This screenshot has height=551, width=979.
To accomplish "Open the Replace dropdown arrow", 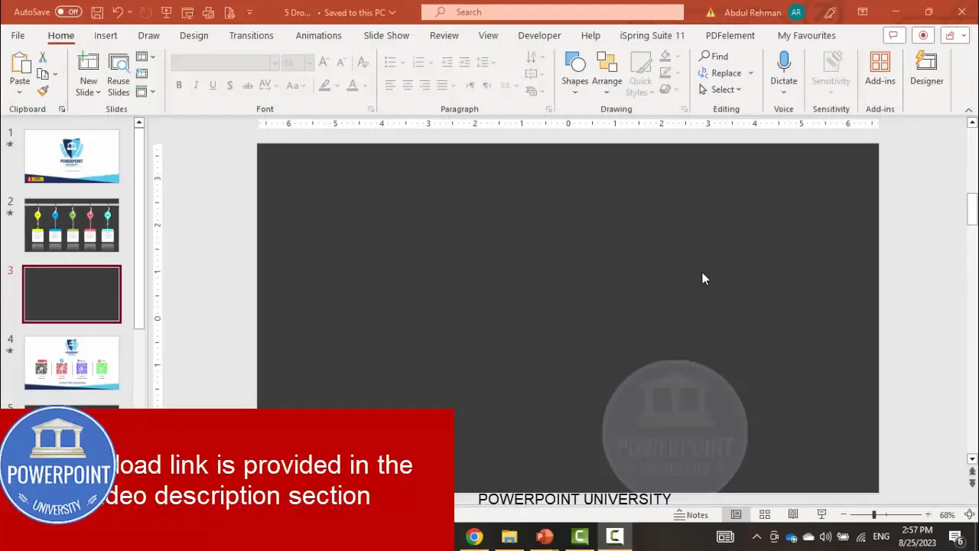I will click(750, 73).
